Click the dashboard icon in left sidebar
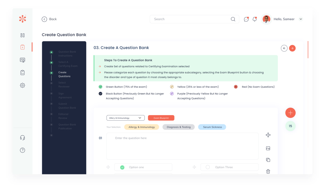325x191 pixels. click(x=22, y=35)
